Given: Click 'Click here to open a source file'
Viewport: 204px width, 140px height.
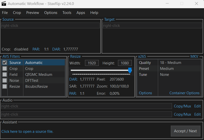Looking at the screenshot, I should tap(27, 132).
